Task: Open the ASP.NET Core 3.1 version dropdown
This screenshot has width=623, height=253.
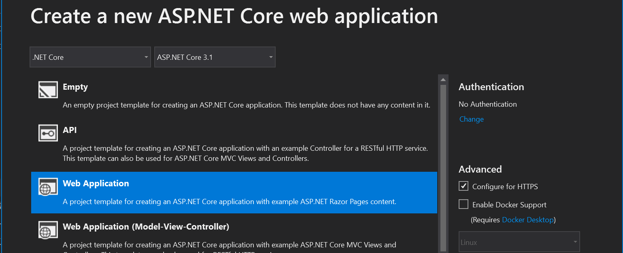Action: point(215,57)
